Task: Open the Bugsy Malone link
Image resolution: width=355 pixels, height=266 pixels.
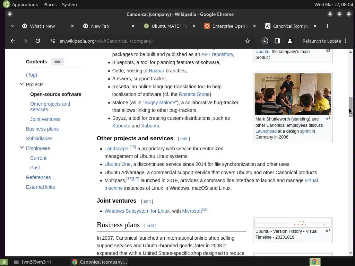Action: 160,103
